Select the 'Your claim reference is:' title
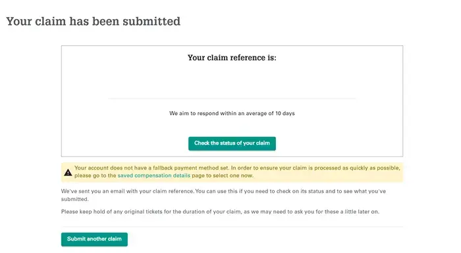 232,58
